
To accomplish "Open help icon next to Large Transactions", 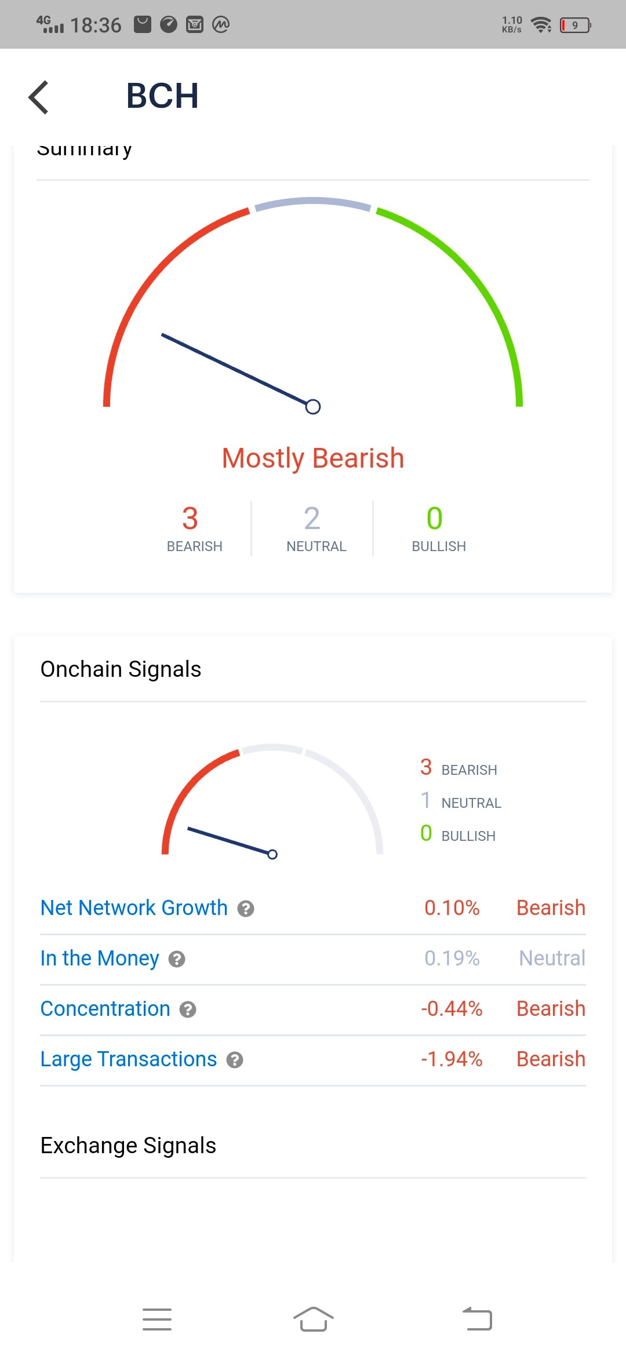I will coord(235,1060).
